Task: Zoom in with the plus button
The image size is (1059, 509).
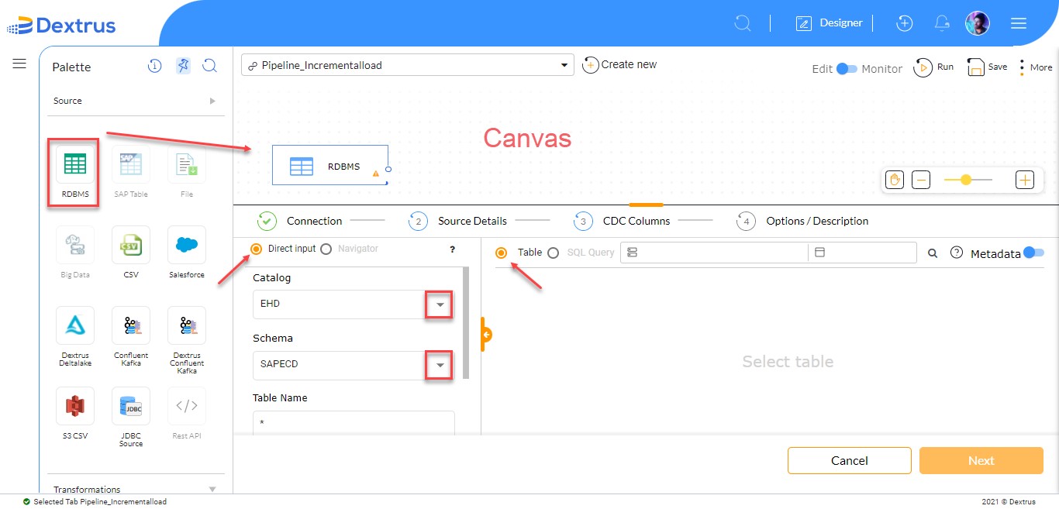Action: 1025,180
